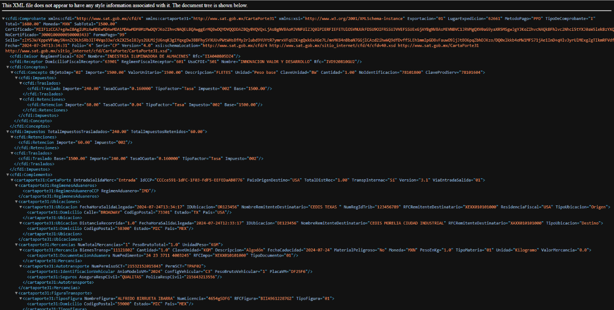Collapse the cartaporte31:RegimenesAduaneros node
The image size is (614, 310).
pos(16,186)
